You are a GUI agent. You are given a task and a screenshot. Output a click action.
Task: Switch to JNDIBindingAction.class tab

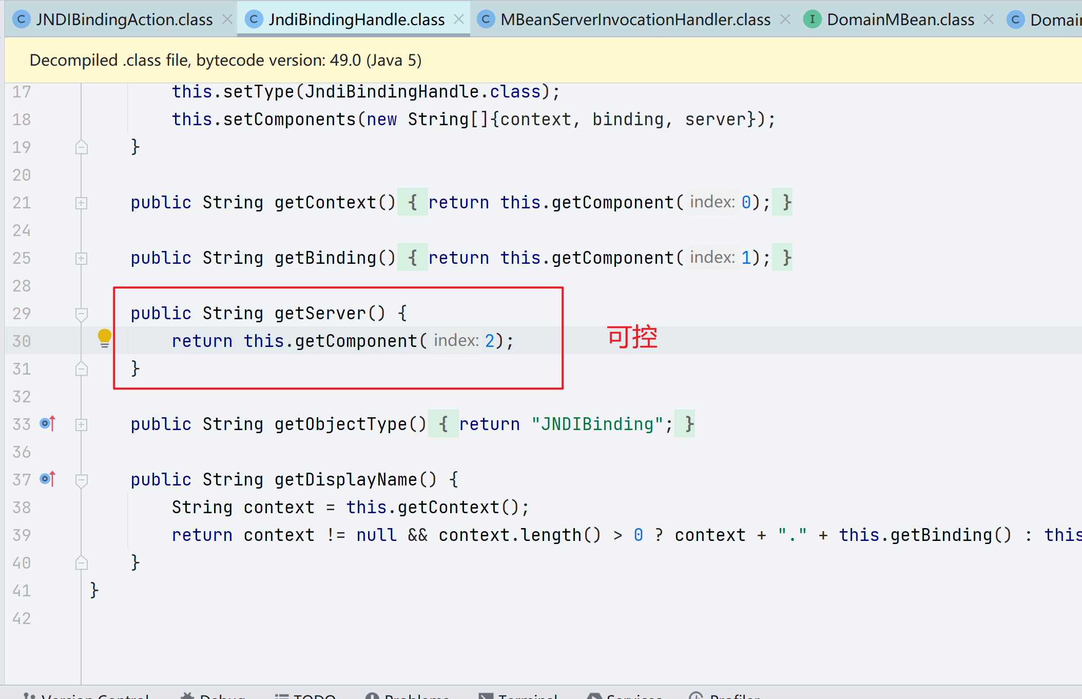[123, 20]
